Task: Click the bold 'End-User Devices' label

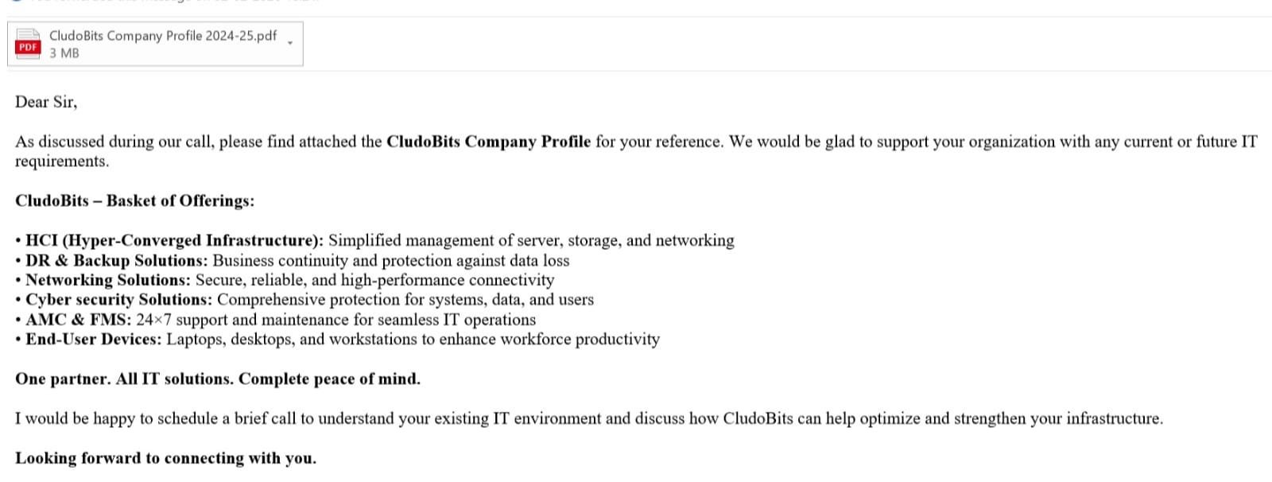Action: [93, 340]
